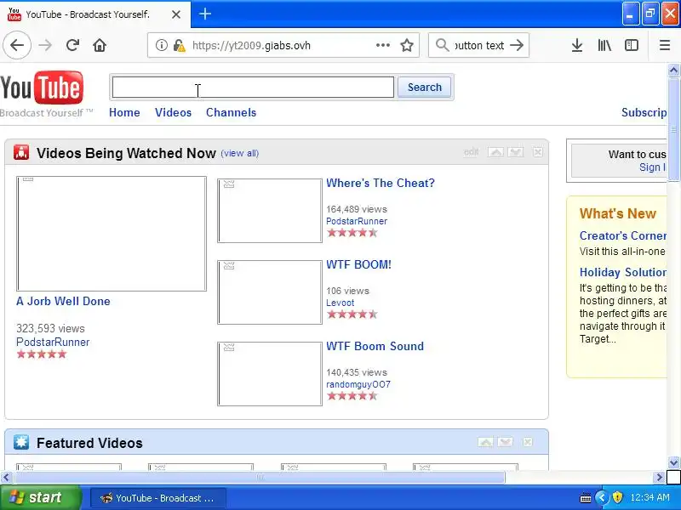Go back with the browser back arrow
The height and width of the screenshot is (510, 681).
pyautogui.click(x=17, y=45)
